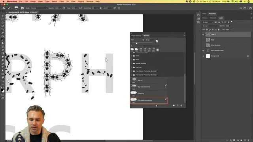Delete brush trash icon in Brushes panel
Viewport: 253px width, 142px height.
(181, 105)
